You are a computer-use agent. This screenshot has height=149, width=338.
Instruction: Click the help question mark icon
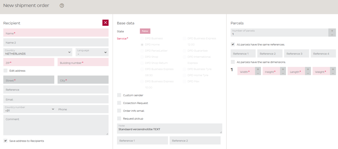coord(62,6)
